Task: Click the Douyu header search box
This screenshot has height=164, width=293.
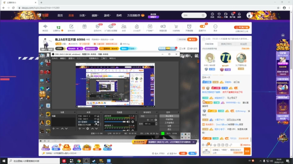Action: pyautogui.click(x=194, y=15)
